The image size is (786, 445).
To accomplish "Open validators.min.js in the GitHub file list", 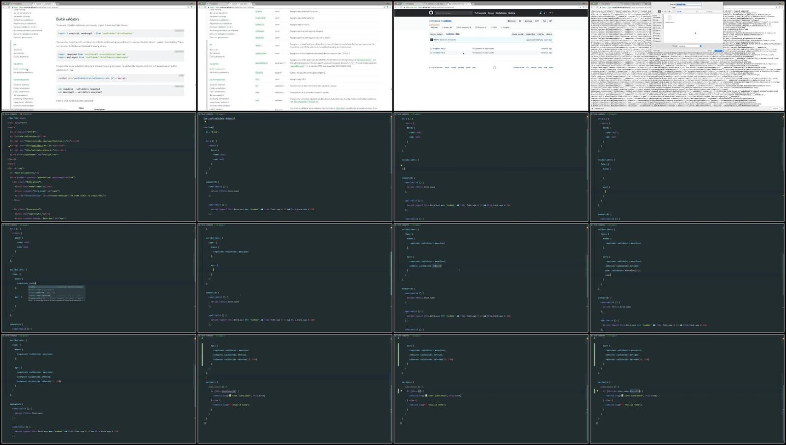I will pyautogui.click(x=439, y=49).
